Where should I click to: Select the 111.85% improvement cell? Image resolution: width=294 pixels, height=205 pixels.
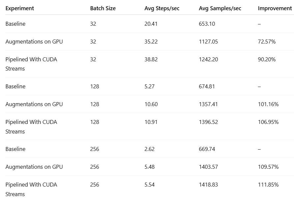[x=268, y=185]
